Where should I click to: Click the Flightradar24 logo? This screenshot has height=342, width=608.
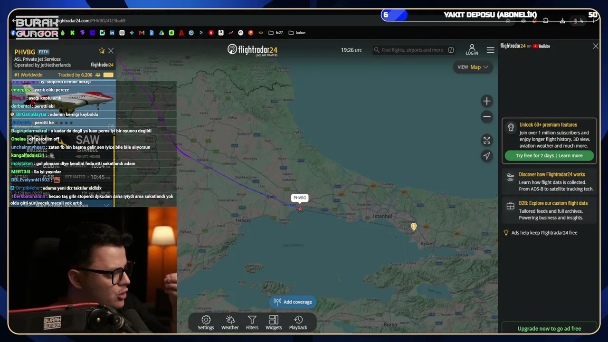[252, 50]
